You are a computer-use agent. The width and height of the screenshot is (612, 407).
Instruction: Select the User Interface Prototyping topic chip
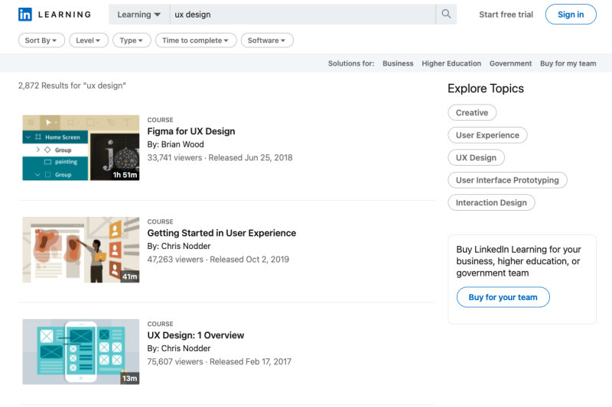pyautogui.click(x=507, y=180)
